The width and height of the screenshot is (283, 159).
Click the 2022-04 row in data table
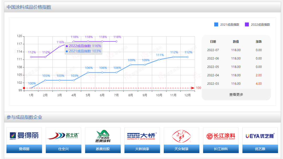tap(236, 75)
